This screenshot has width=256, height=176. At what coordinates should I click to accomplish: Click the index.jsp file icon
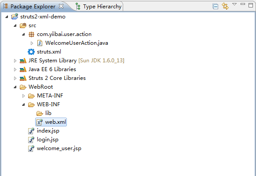click(x=31, y=131)
